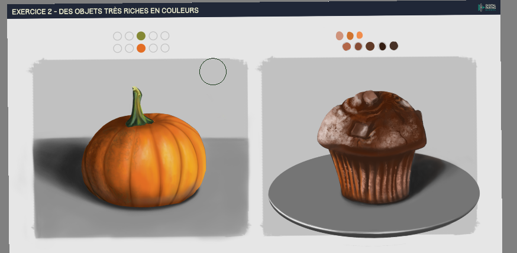Click the center of the orange pumpkin body
517x253 pixels.
[144, 161]
